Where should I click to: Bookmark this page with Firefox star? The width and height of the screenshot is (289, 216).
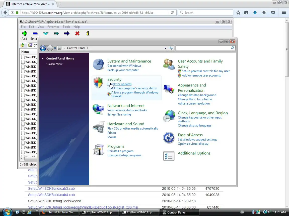pos(238,12)
